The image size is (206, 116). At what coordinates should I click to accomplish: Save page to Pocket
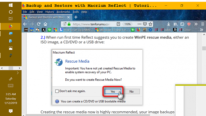pos(145,24)
